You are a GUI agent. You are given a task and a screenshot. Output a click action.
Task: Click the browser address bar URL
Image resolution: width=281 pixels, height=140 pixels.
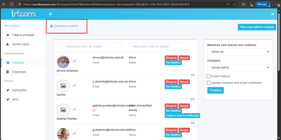click(x=106, y=4)
